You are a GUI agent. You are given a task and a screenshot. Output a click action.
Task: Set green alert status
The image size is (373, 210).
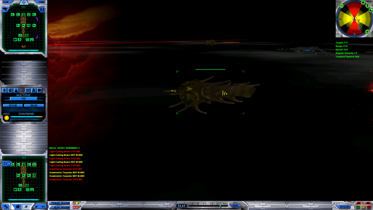(x=358, y=207)
